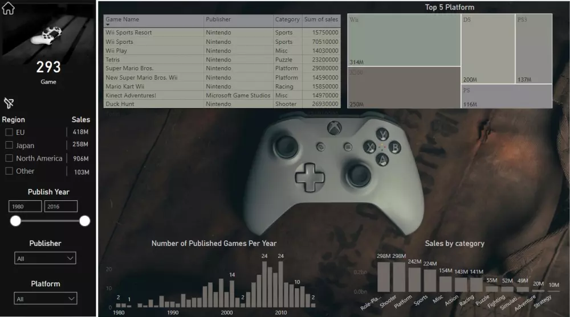Click the right Publish Year slider handle

coord(85,221)
